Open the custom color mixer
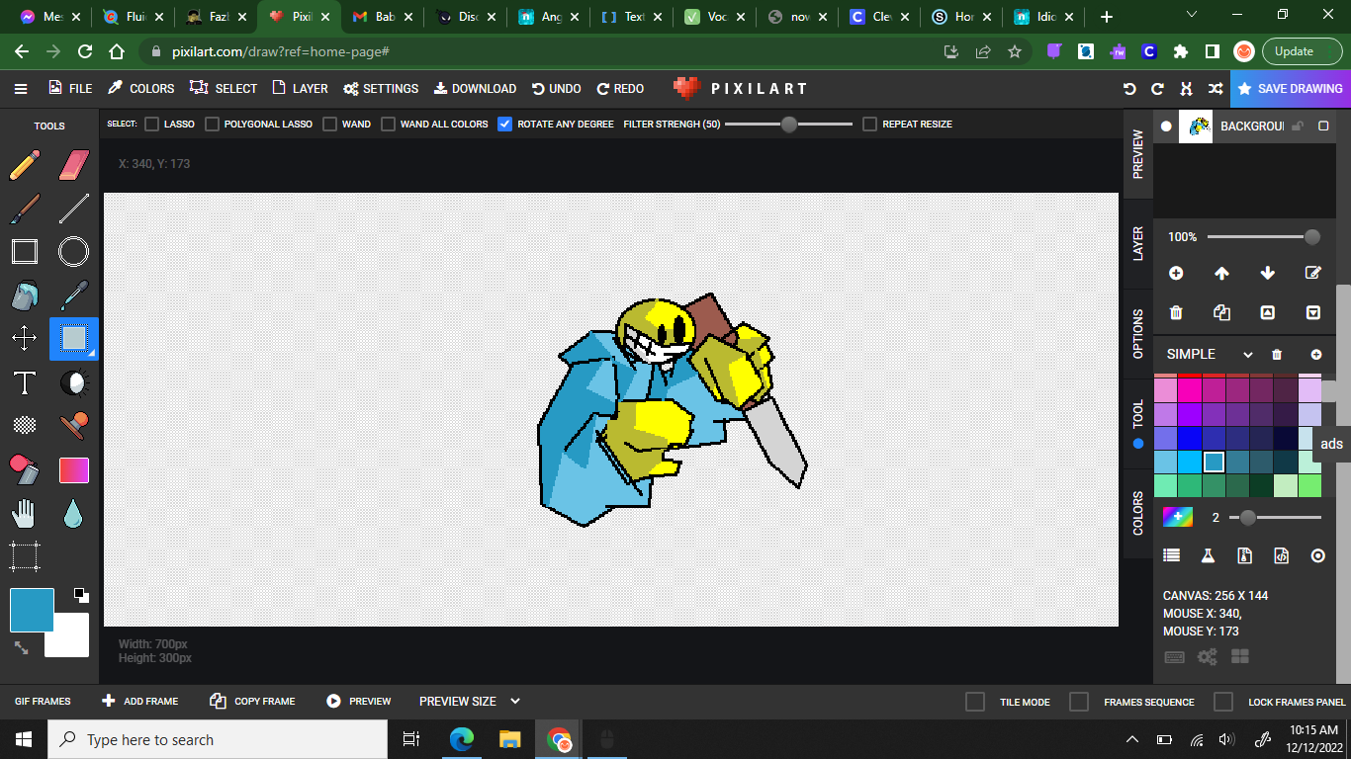This screenshot has height=759, width=1351. (1177, 517)
